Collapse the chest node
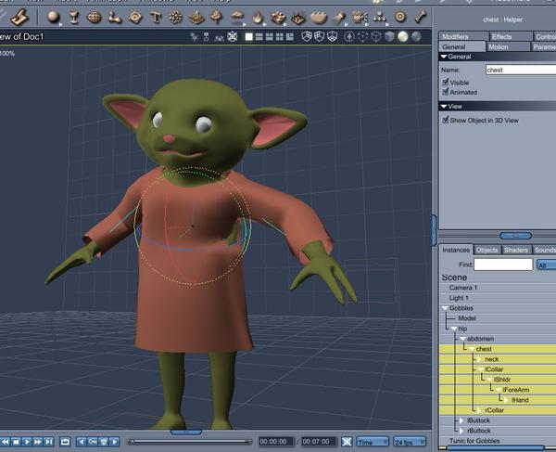This screenshot has height=452, width=556. (472, 349)
